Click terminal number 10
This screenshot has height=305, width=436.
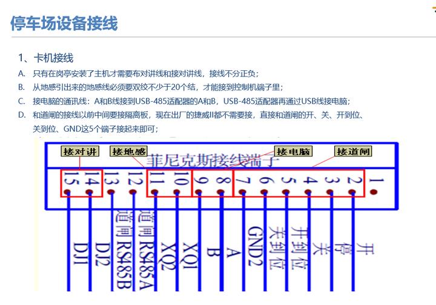(180, 178)
